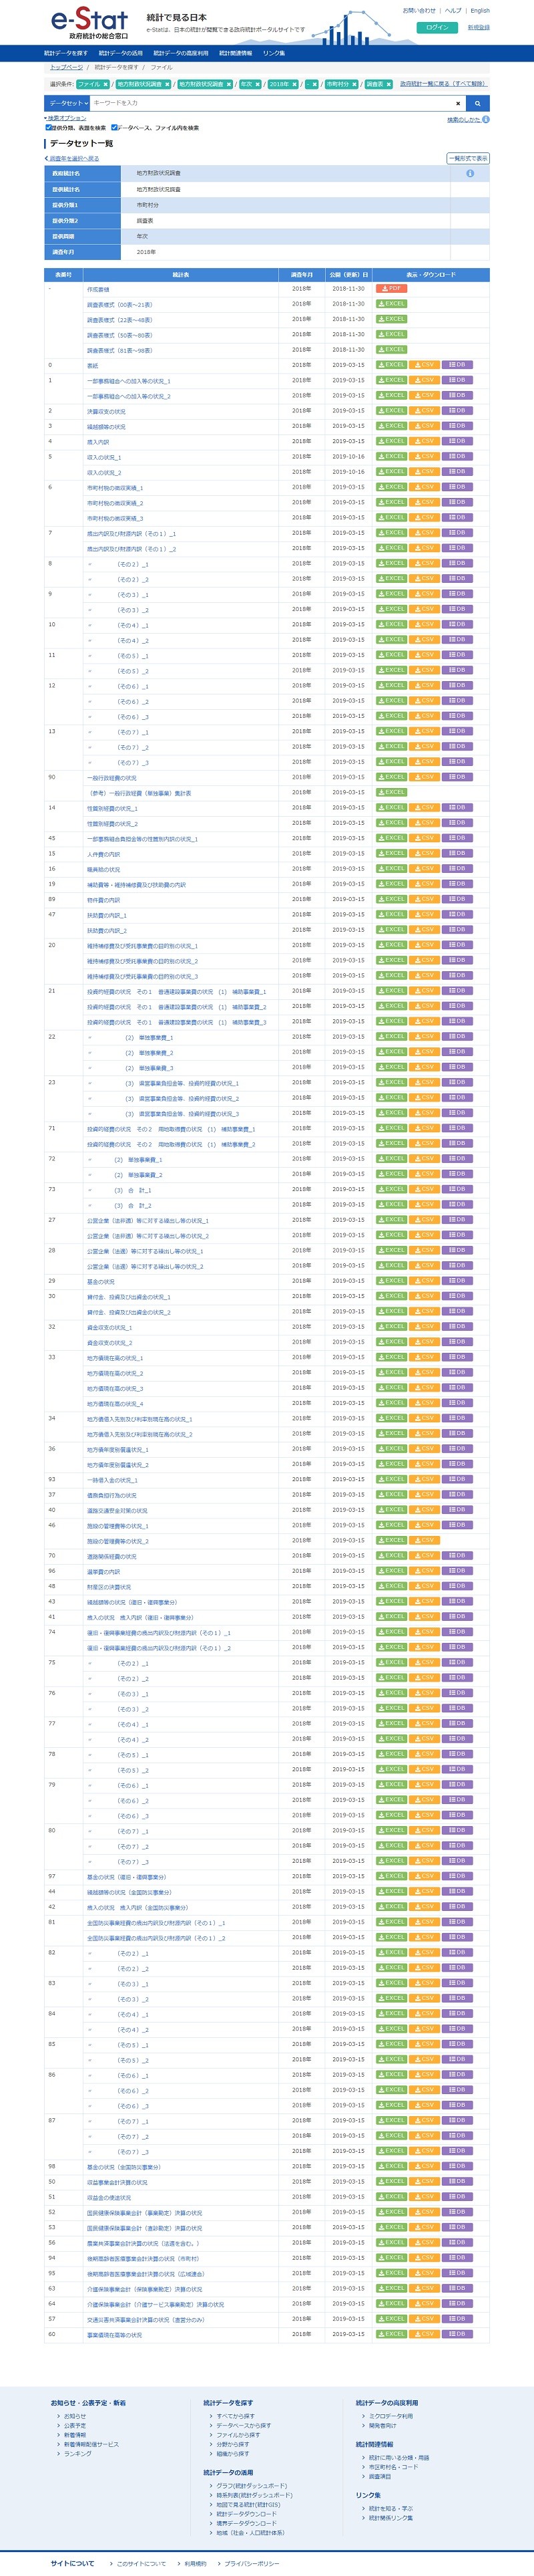Download CSV for 収入の状況_1
The image size is (534, 2576).
(425, 456)
